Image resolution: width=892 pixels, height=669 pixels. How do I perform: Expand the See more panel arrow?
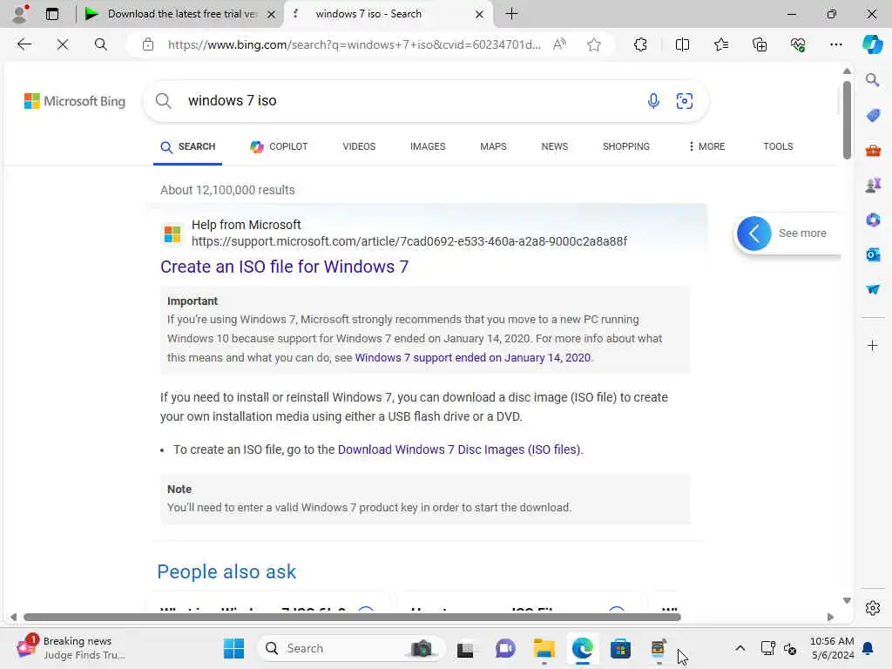tap(753, 233)
